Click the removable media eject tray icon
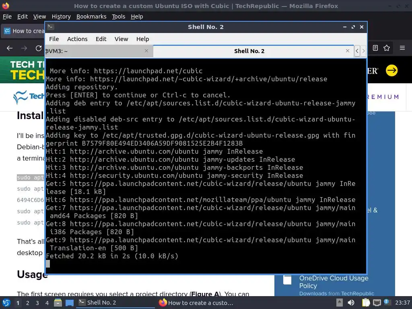This screenshot has width=412, height=309. tap(340, 303)
